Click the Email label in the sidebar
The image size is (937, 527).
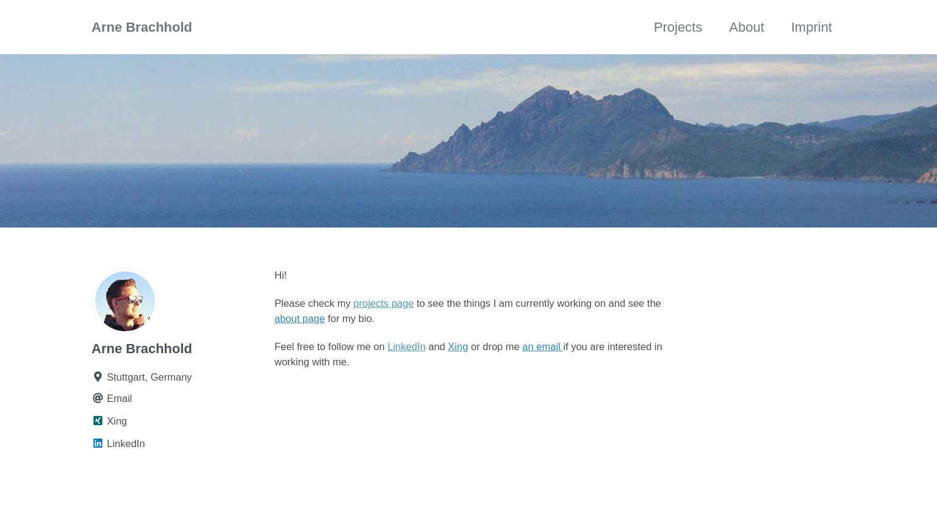[x=120, y=398]
